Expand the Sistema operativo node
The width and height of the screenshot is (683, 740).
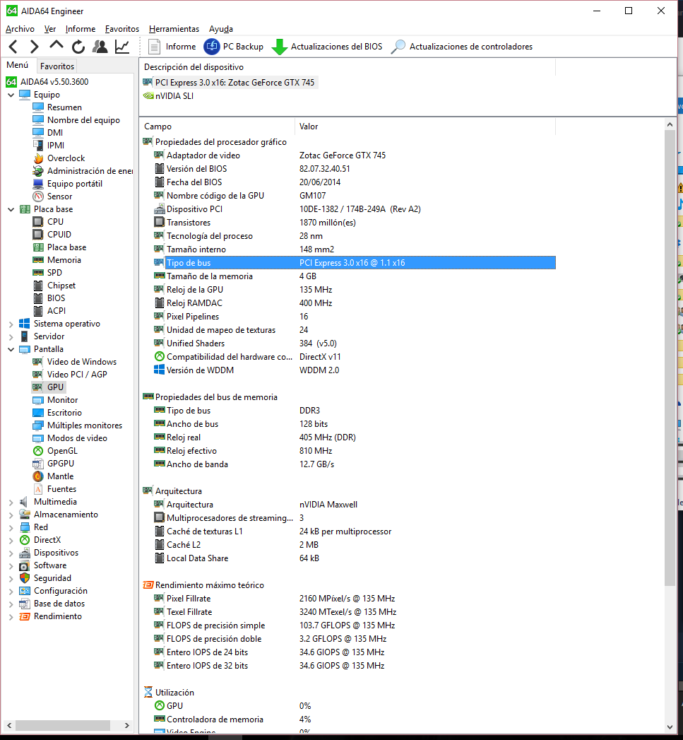tap(11, 324)
